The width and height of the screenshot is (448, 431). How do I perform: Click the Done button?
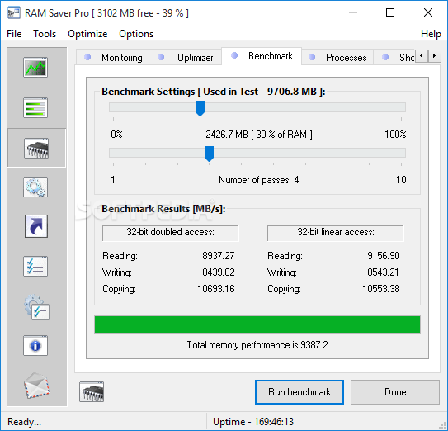click(x=395, y=392)
